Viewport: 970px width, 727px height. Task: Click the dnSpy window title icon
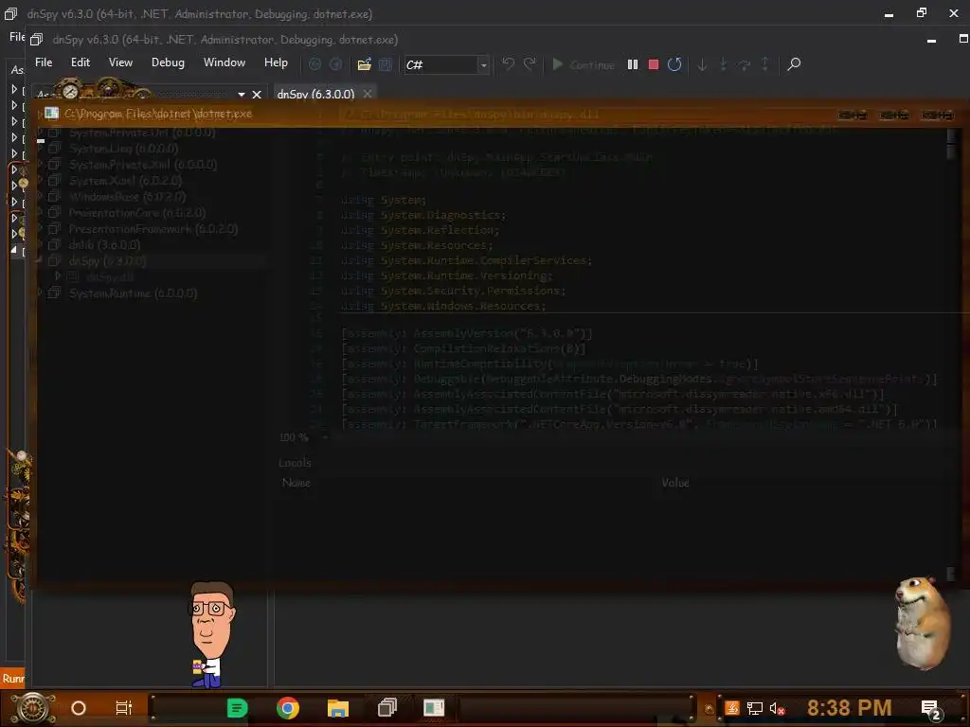point(37,40)
